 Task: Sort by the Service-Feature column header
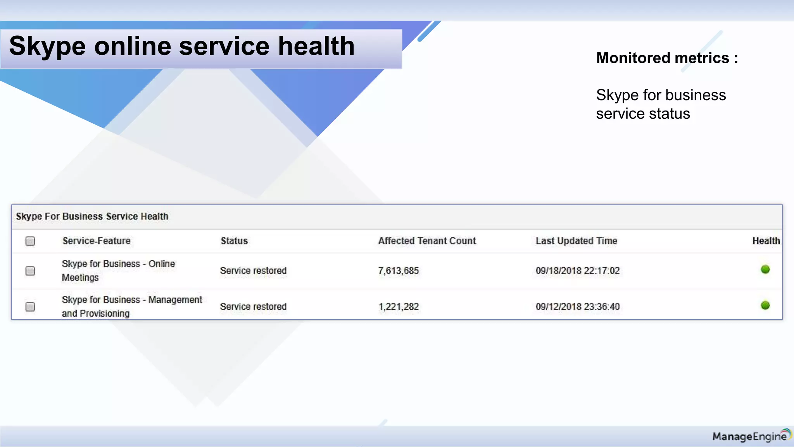click(x=97, y=241)
